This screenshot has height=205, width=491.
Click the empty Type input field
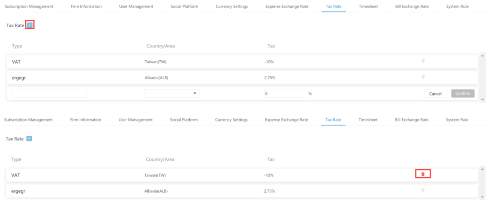tap(49, 93)
